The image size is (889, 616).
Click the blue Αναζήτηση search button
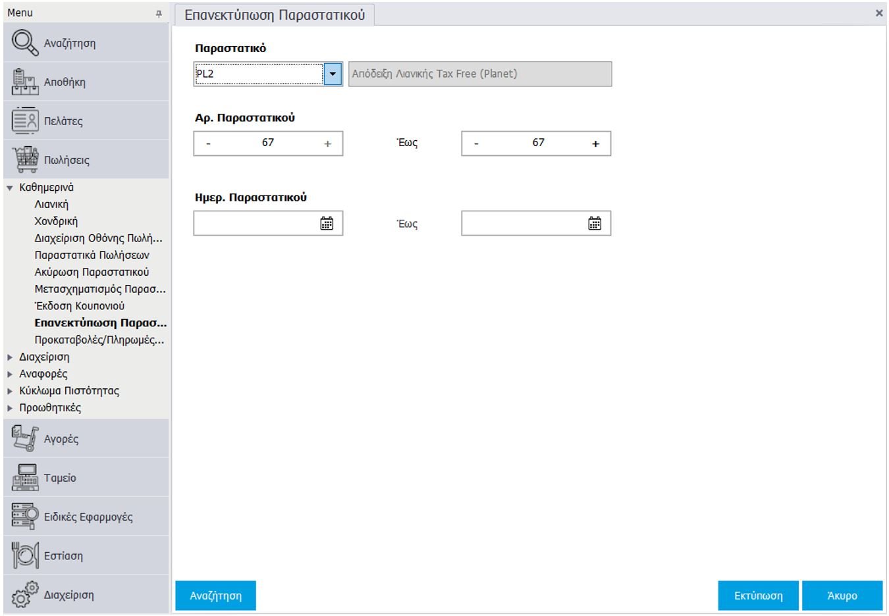215,596
